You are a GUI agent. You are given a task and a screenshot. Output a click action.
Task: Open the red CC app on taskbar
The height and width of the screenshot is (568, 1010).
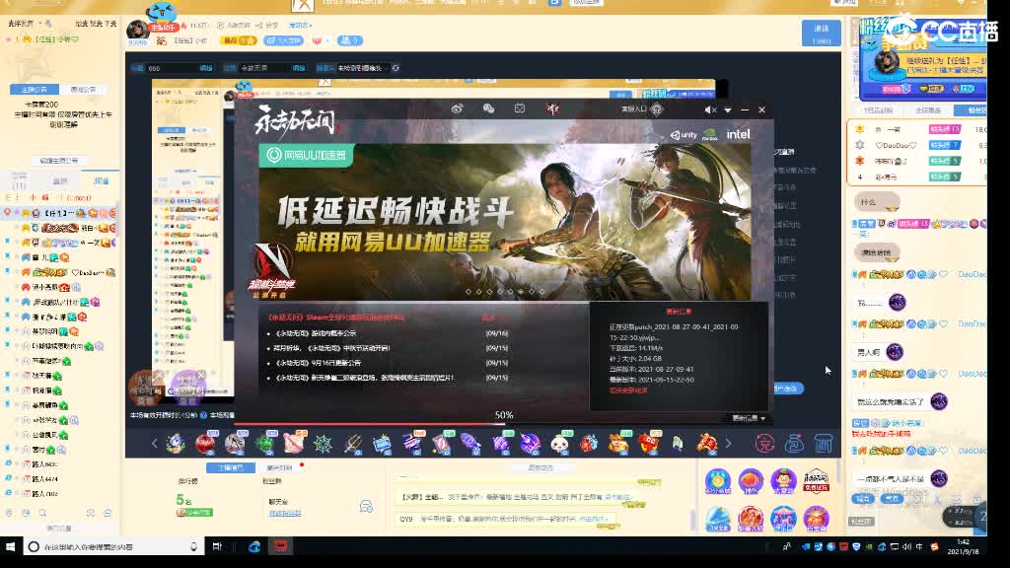[281, 546]
